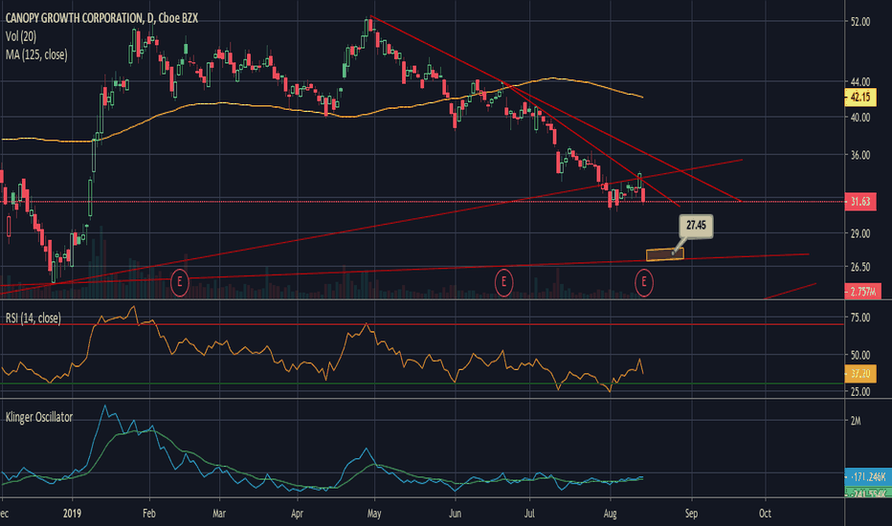
Task: Click the 26.50 price axis label
Action: click(x=860, y=267)
